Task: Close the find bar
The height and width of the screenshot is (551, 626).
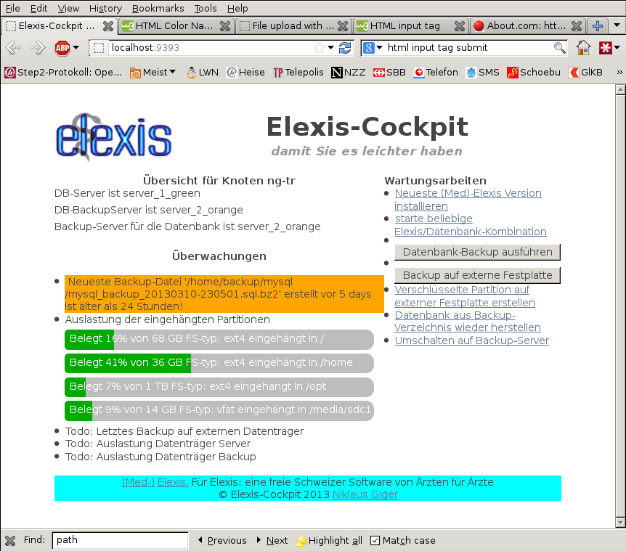Action: (10, 541)
